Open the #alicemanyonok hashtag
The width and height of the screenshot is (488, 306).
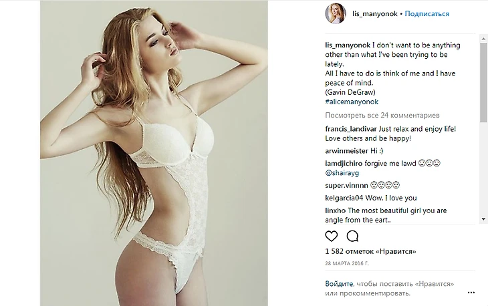coord(352,102)
